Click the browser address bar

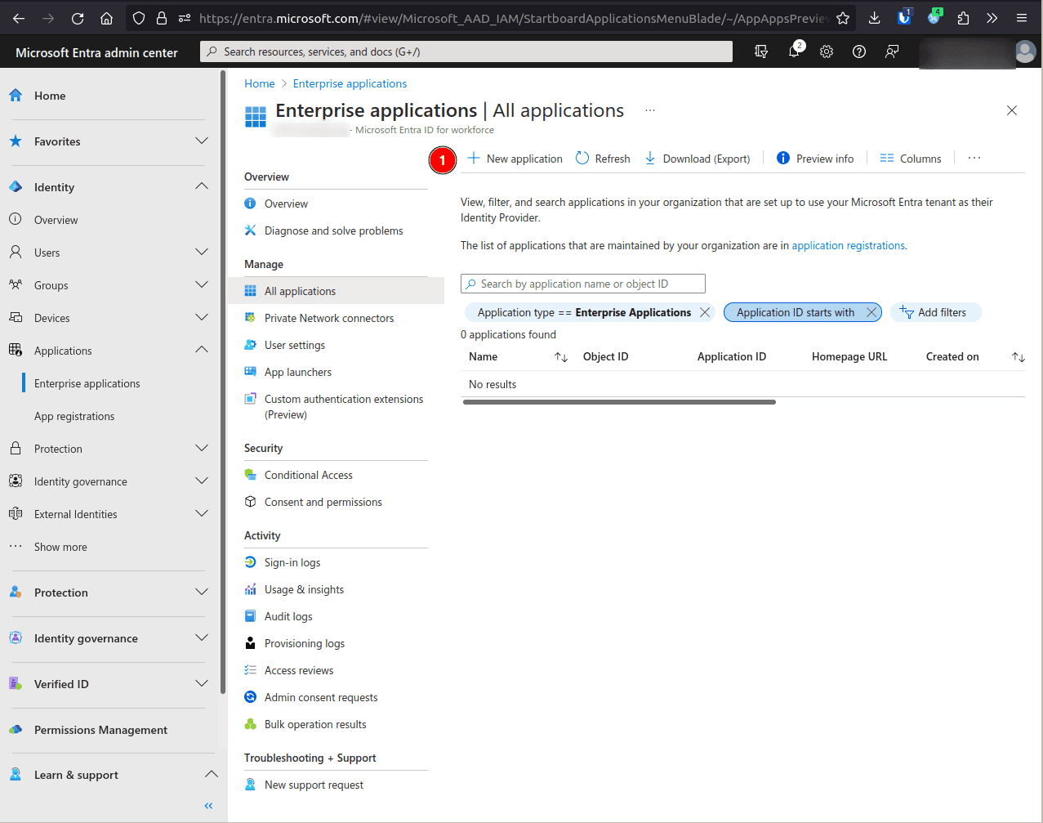pyautogui.click(x=515, y=18)
